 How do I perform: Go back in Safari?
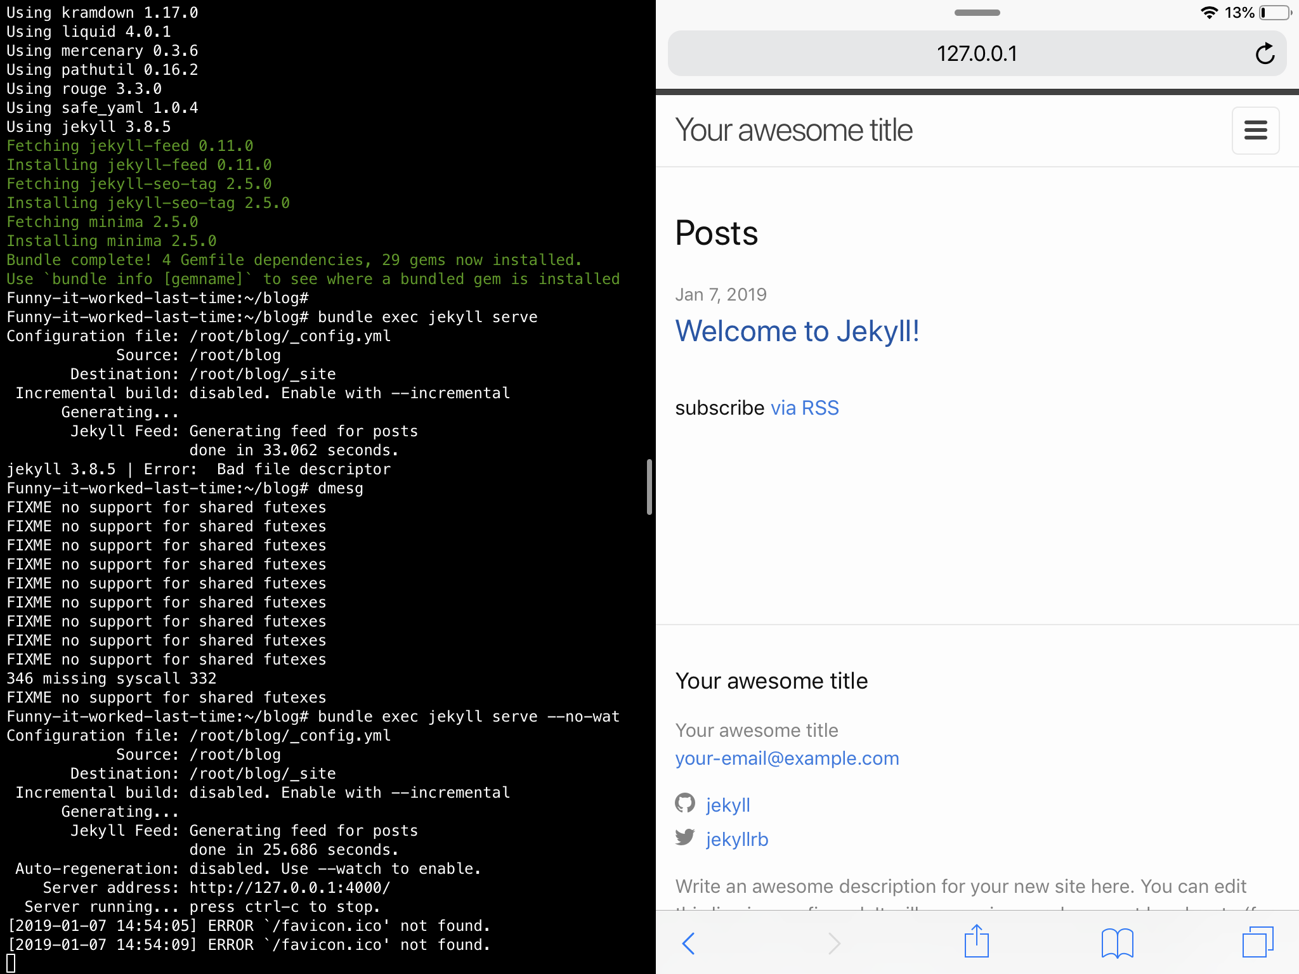689,943
